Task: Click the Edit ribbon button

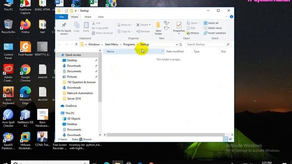Action: 191,28
